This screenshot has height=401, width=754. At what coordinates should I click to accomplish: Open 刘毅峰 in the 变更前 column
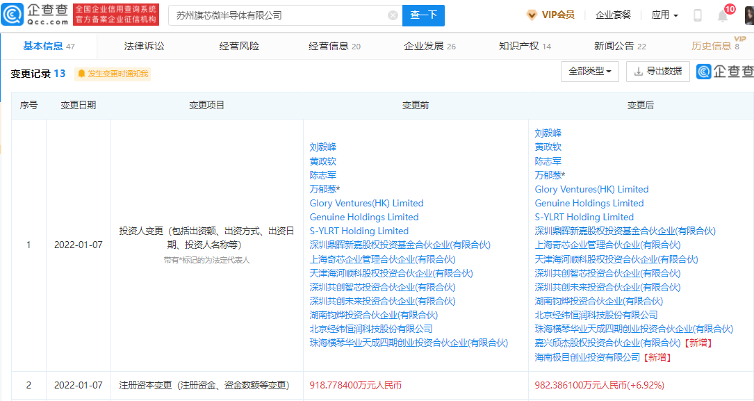[322, 147]
